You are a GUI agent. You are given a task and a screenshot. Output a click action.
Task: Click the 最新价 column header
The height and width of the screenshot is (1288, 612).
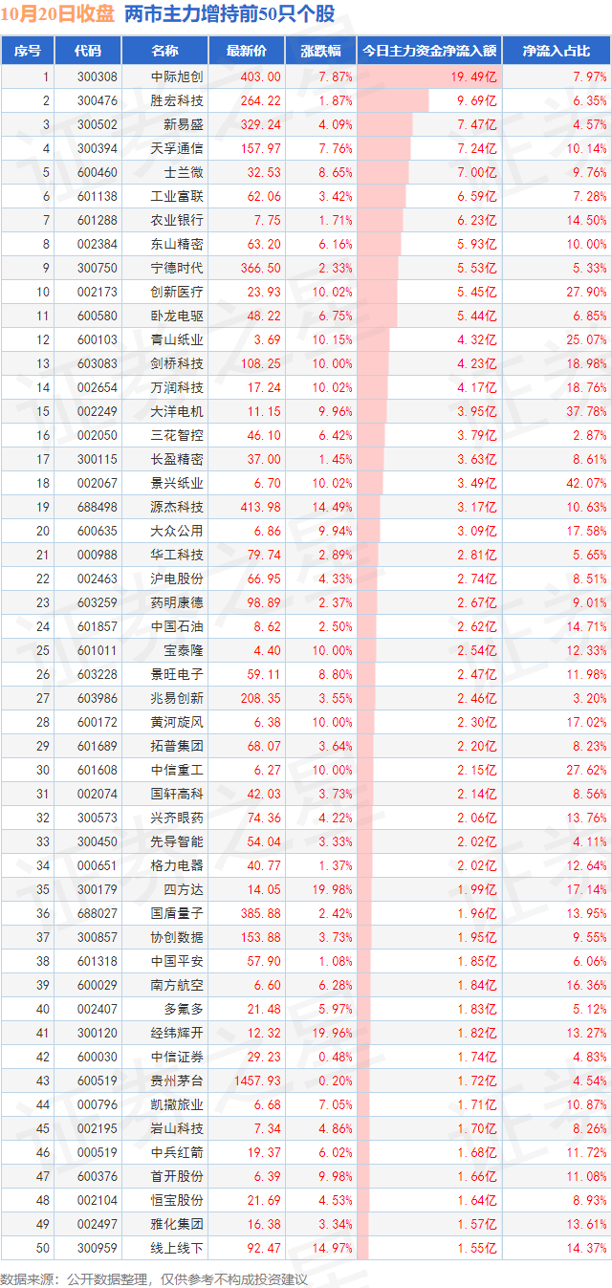coord(247,51)
